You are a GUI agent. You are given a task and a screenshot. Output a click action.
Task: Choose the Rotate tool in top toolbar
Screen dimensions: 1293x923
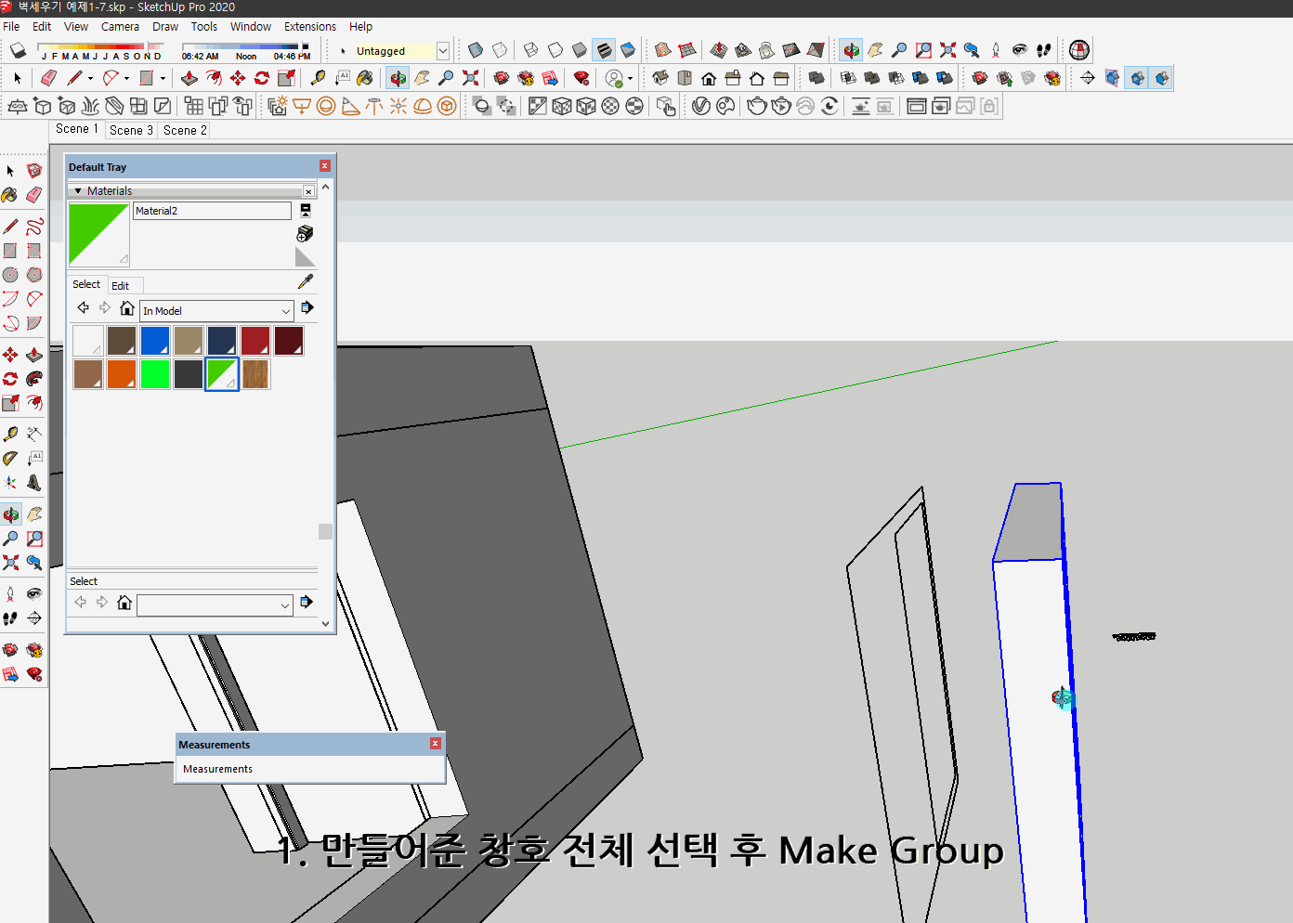point(262,78)
